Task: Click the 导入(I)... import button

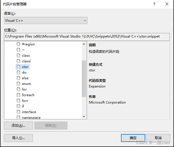Action: pyautogui.click(x=18, y=138)
